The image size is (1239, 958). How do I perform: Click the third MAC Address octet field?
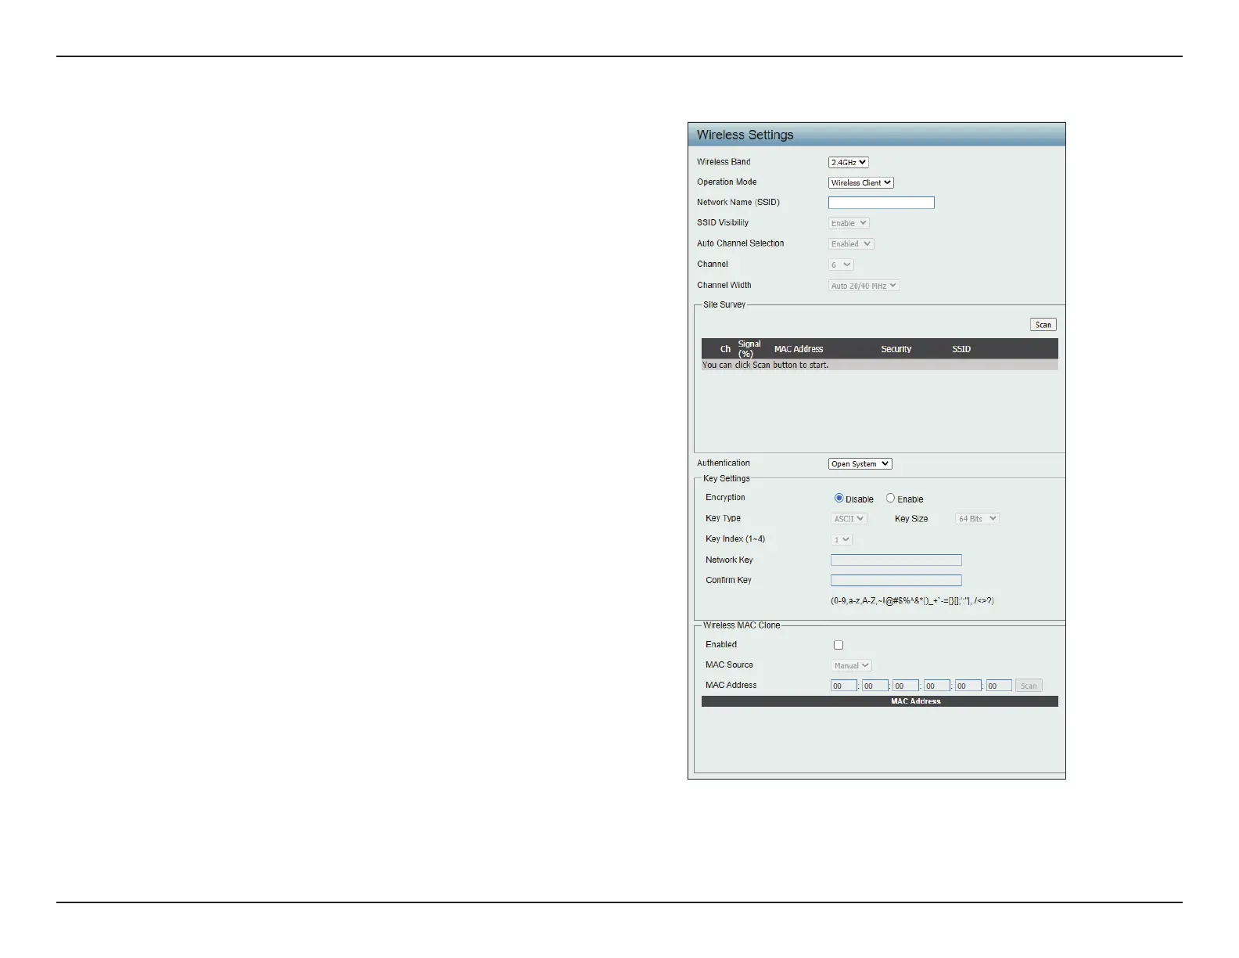click(906, 686)
